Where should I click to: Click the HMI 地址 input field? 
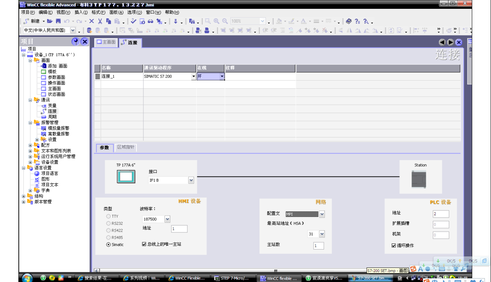tap(179, 229)
